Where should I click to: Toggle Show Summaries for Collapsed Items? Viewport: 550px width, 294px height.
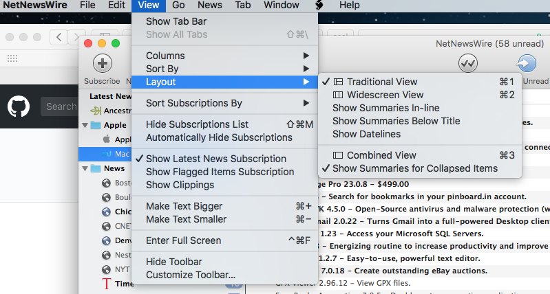pos(420,168)
